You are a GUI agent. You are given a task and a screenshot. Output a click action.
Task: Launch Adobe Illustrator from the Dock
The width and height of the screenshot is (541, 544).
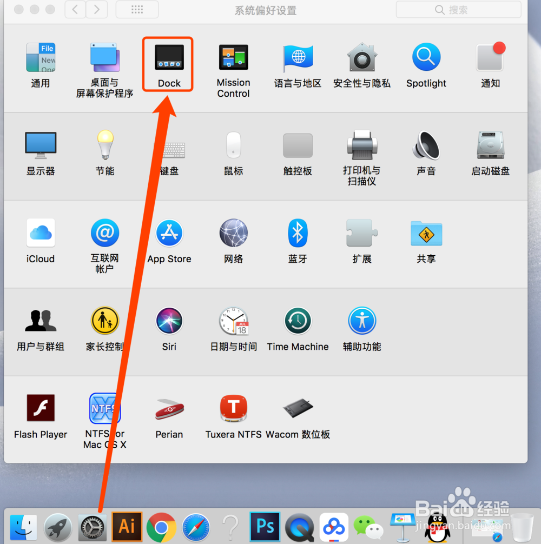(x=127, y=527)
